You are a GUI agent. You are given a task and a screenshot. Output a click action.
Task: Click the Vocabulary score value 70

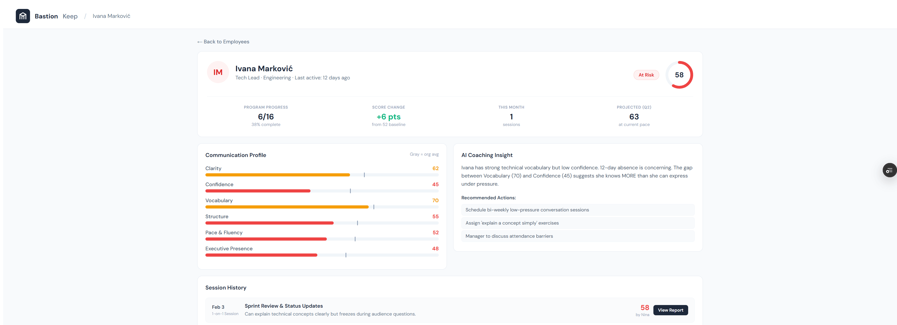click(435, 200)
